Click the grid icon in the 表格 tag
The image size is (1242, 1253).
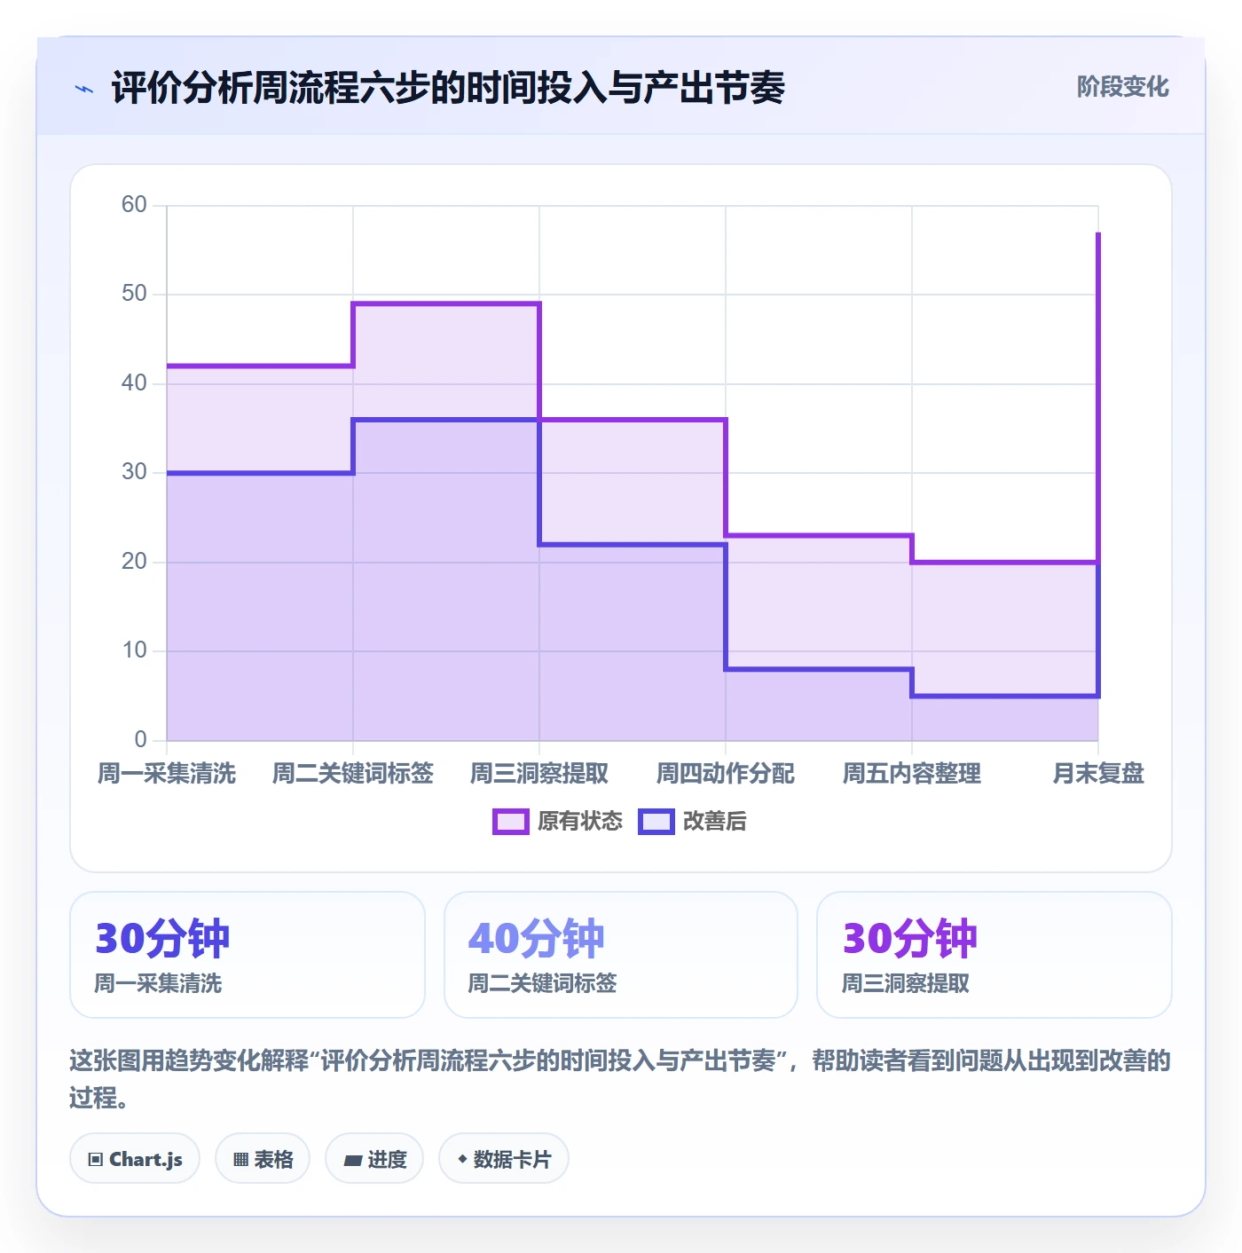[240, 1159]
